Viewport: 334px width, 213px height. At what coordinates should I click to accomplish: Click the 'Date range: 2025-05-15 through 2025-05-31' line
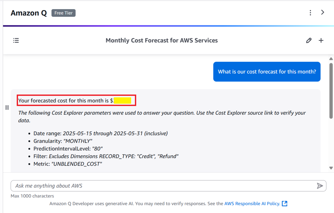tap(100, 133)
